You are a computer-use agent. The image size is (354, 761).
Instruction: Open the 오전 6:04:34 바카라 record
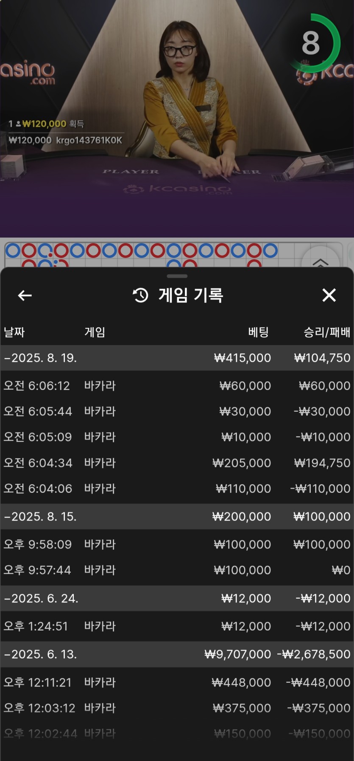177,463
